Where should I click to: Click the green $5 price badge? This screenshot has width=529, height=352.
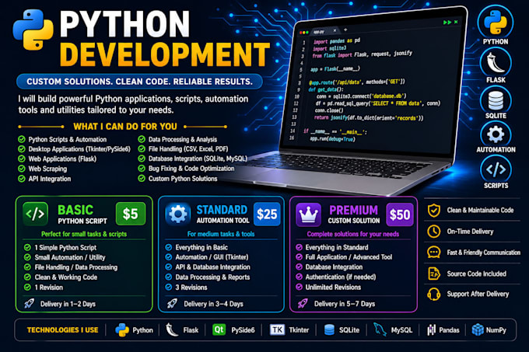coord(131,214)
